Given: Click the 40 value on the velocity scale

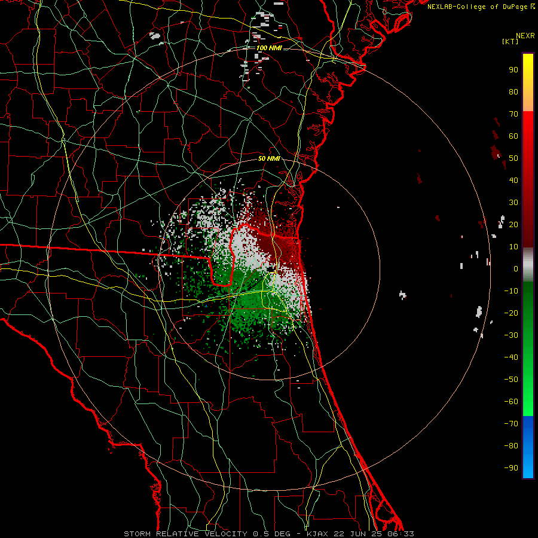Looking at the screenshot, I should point(513,180).
